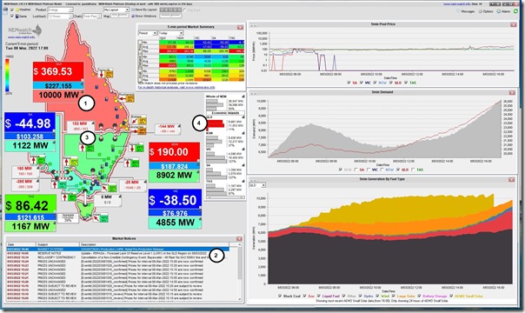This screenshot has width=525, height=313.
Task: Click the QLD price box showing $369.53
Action: point(58,71)
